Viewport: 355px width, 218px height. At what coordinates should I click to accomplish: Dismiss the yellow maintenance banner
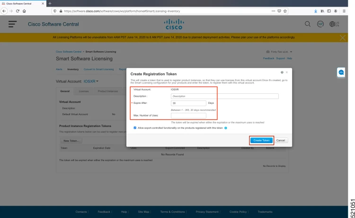pos(342,38)
